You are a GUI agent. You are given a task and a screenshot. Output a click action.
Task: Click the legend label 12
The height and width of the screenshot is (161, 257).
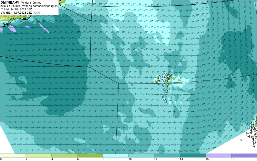tap(156, 159)
